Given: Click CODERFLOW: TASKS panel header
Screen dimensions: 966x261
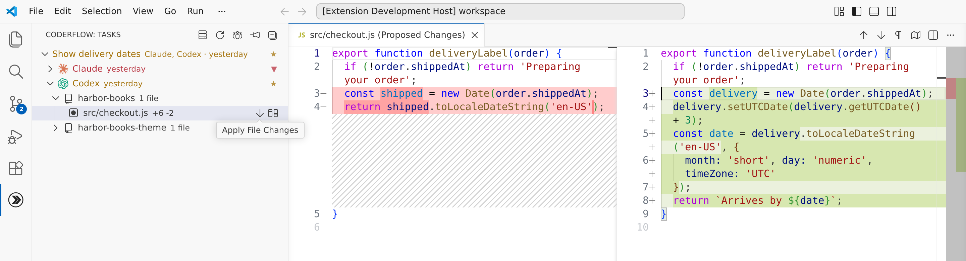Looking at the screenshot, I should pyautogui.click(x=83, y=35).
